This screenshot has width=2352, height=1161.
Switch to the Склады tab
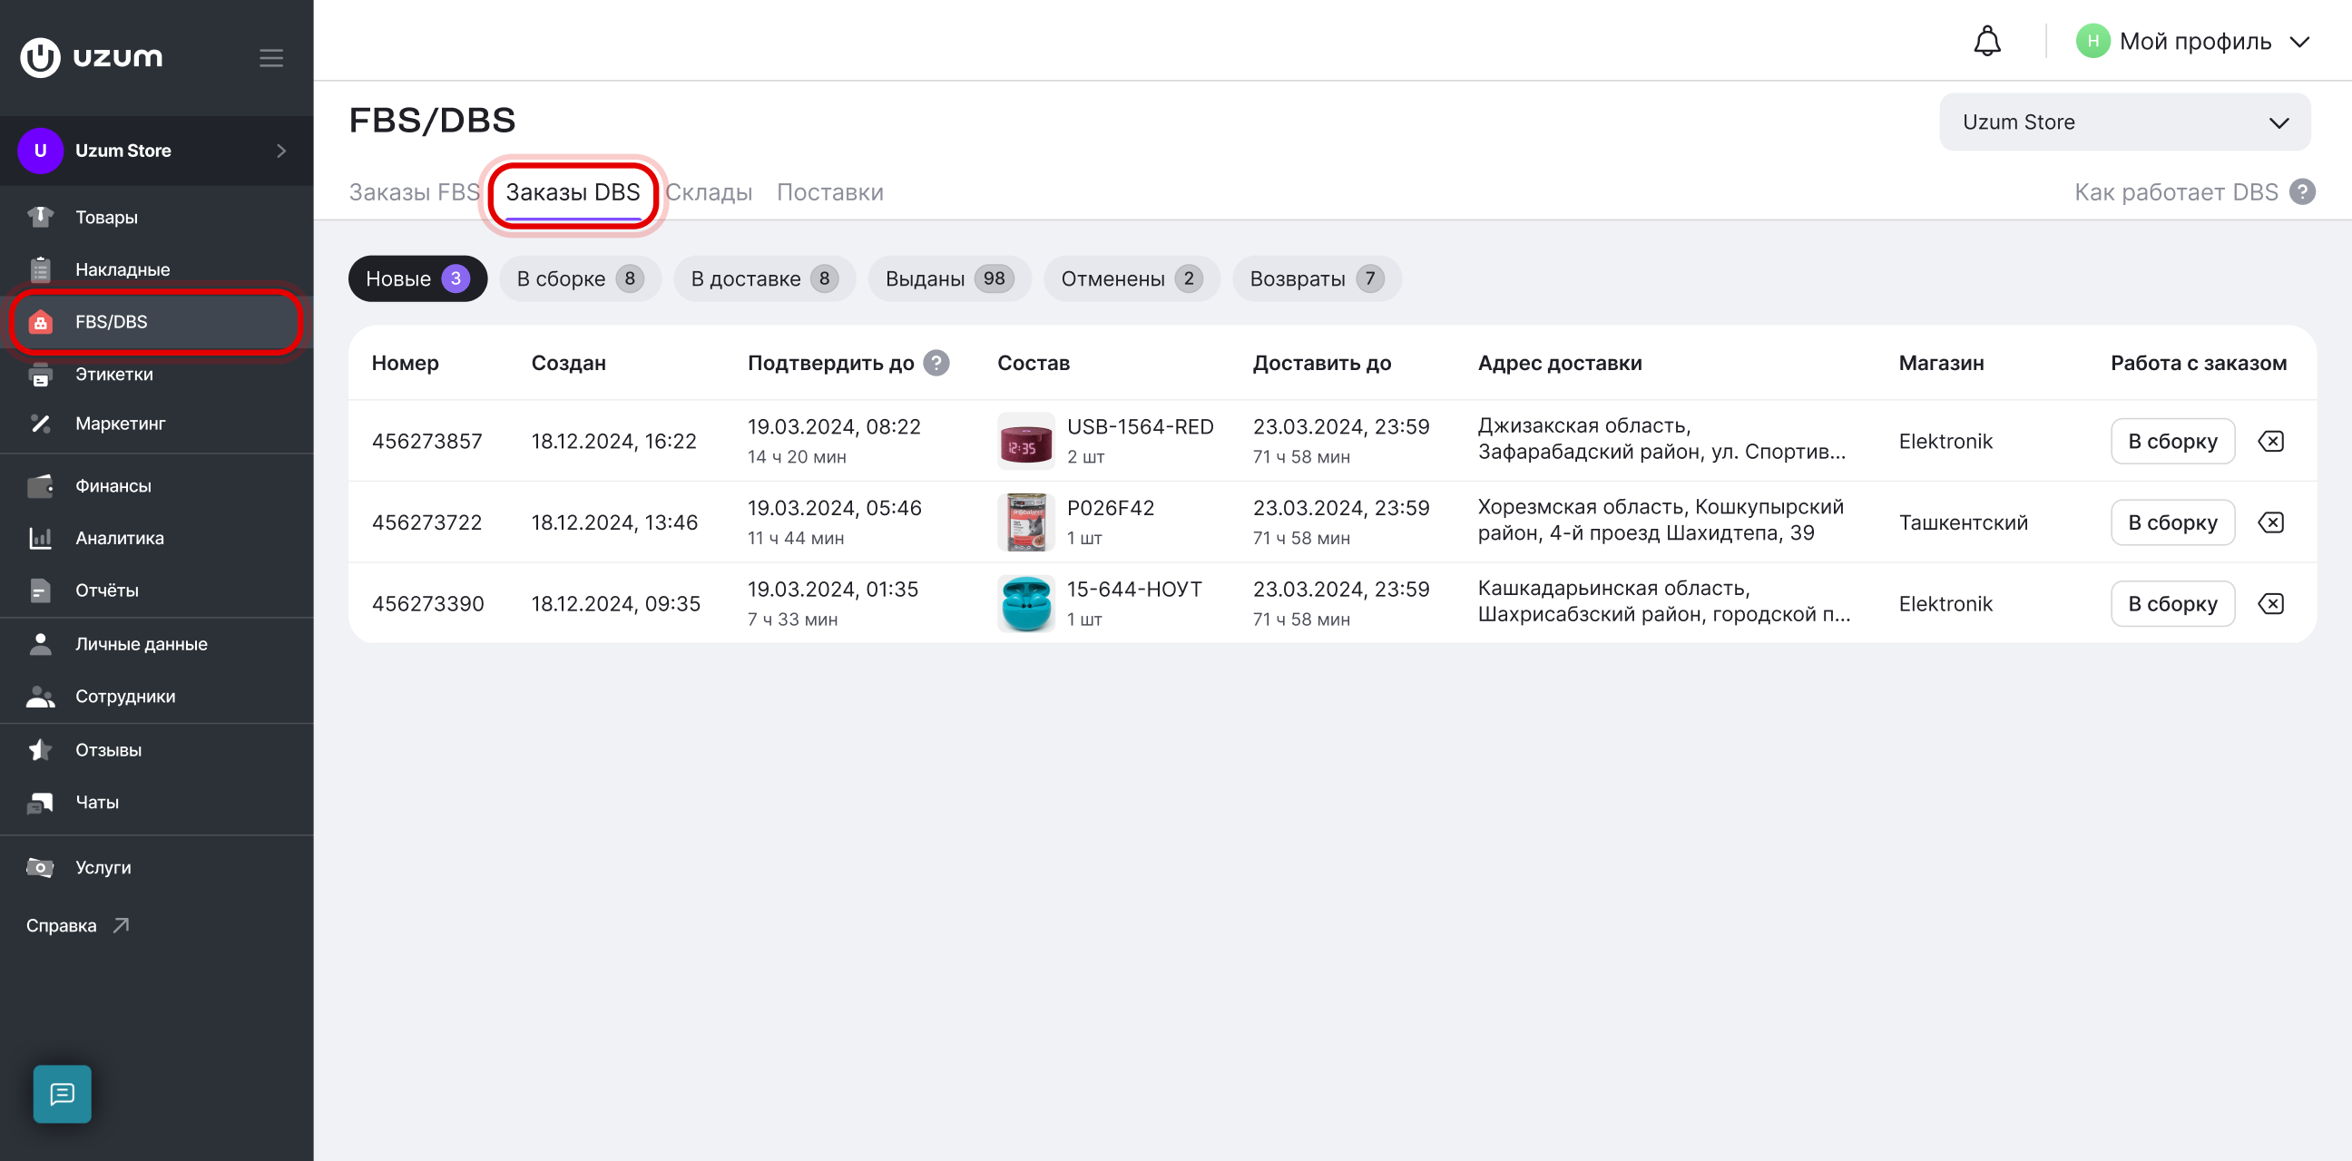(709, 192)
